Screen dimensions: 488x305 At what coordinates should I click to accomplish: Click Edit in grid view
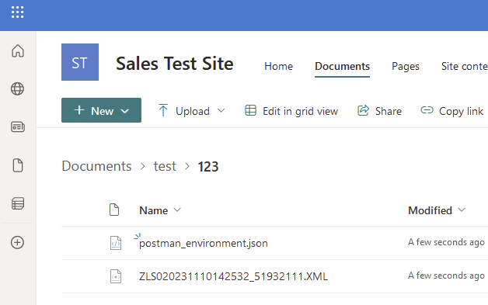[x=291, y=111]
